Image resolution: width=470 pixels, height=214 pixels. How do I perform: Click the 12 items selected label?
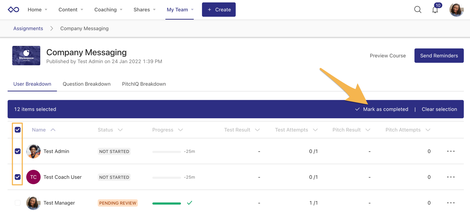click(x=35, y=109)
